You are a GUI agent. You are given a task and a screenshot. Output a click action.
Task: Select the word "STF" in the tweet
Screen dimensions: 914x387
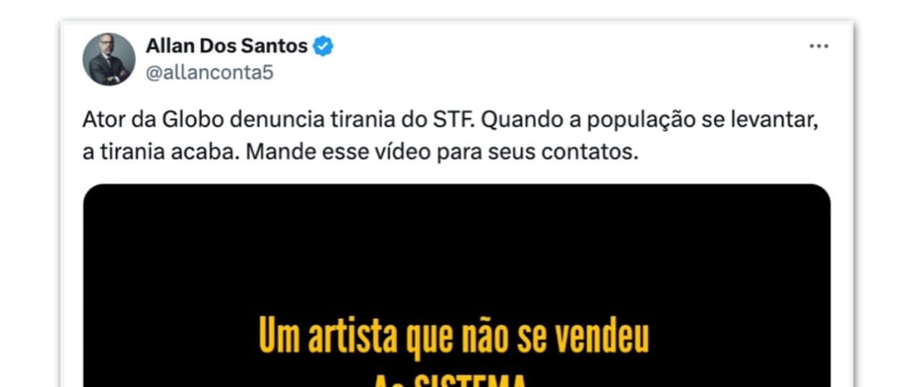coord(460,120)
